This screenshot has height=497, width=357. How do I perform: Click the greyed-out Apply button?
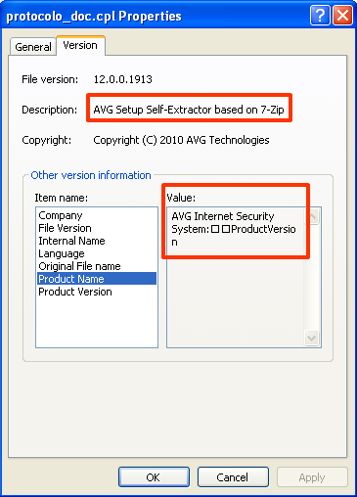(312, 477)
